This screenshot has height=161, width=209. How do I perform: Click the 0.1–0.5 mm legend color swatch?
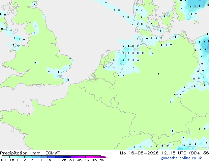click(x=6, y=157)
